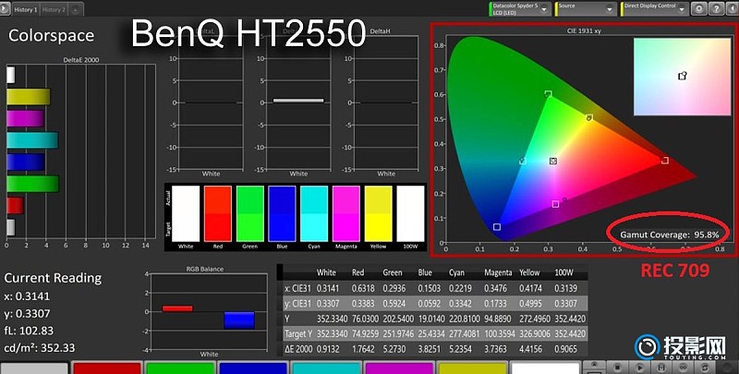
Task: Click the yellow DeltaE 2000 bar
Action: (29, 97)
